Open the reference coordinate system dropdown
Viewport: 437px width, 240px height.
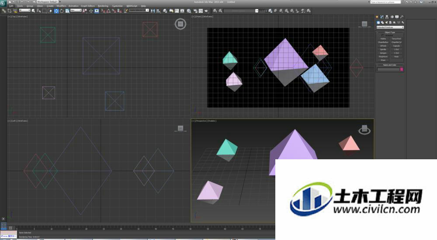coord(76,10)
